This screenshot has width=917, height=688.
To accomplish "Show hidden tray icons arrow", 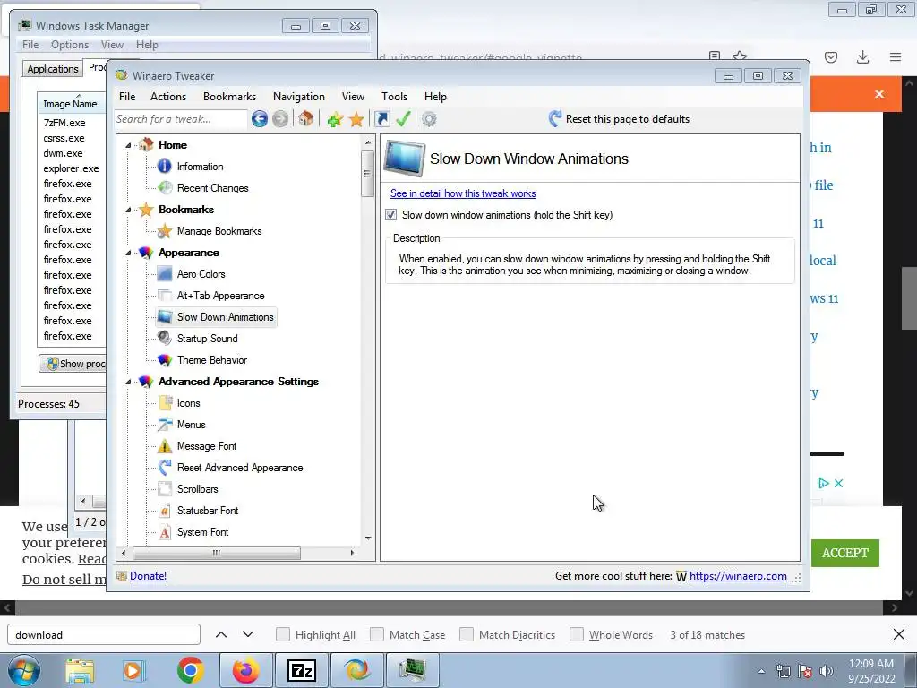I will (x=761, y=671).
